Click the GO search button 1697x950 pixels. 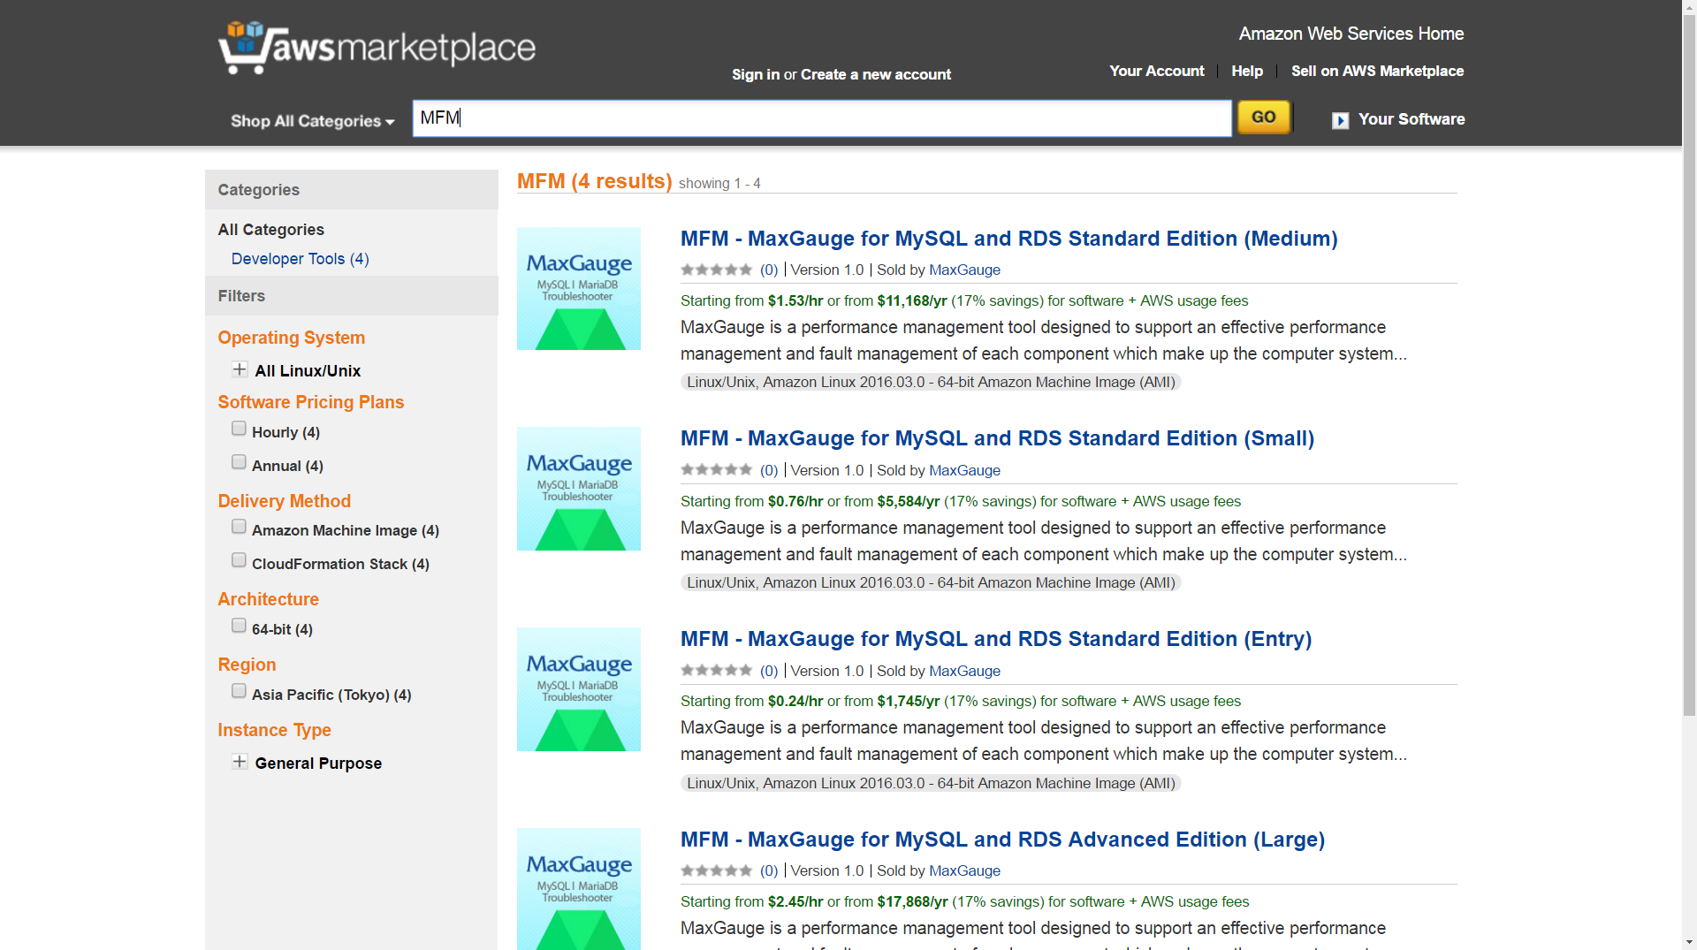point(1264,118)
